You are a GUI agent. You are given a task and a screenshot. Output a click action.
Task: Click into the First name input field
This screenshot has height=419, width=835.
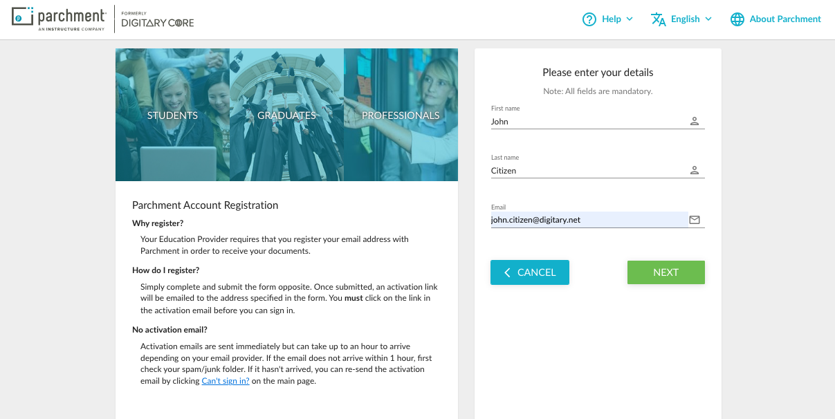pos(588,122)
